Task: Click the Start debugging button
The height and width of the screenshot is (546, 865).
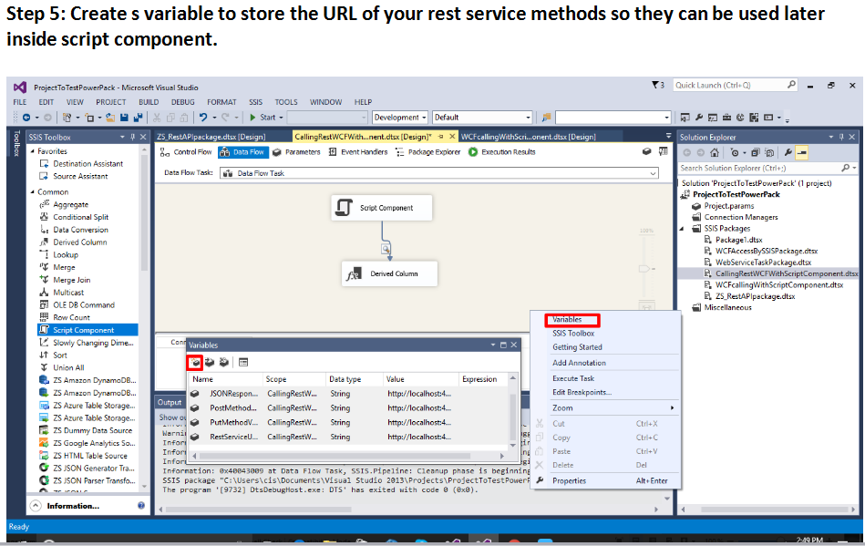Action: [x=263, y=118]
